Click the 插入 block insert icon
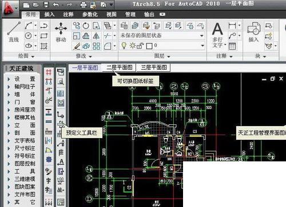Image resolution: width=286 pixels, height=207 pixels. tap(253, 31)
